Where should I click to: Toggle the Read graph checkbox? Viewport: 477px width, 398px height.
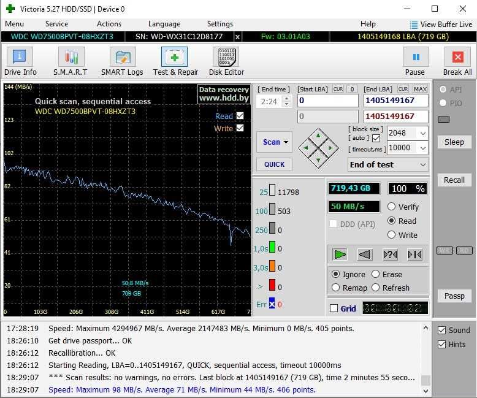240,116
